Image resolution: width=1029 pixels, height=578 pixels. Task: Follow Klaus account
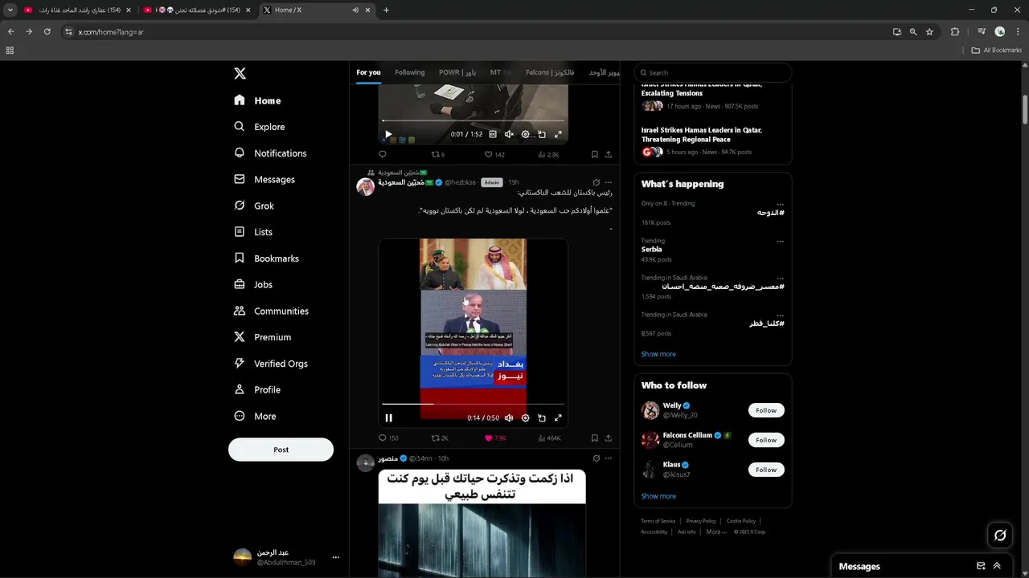tap(766, 470)
